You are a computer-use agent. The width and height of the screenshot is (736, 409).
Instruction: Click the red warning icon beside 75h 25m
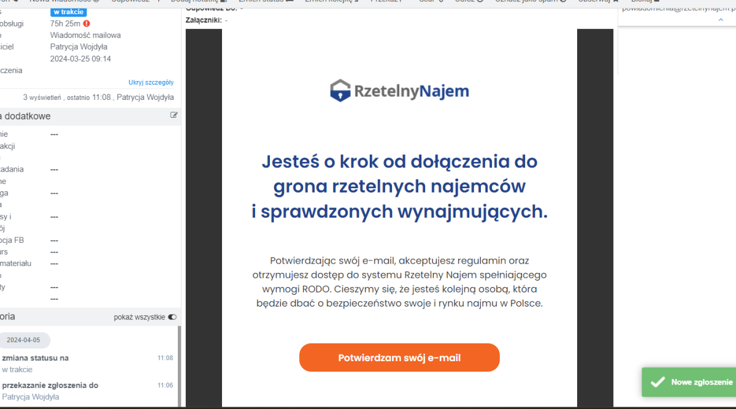86,23
